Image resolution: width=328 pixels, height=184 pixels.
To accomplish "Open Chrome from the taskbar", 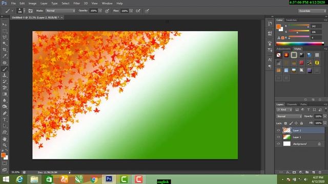I will (x=94, y=179).
